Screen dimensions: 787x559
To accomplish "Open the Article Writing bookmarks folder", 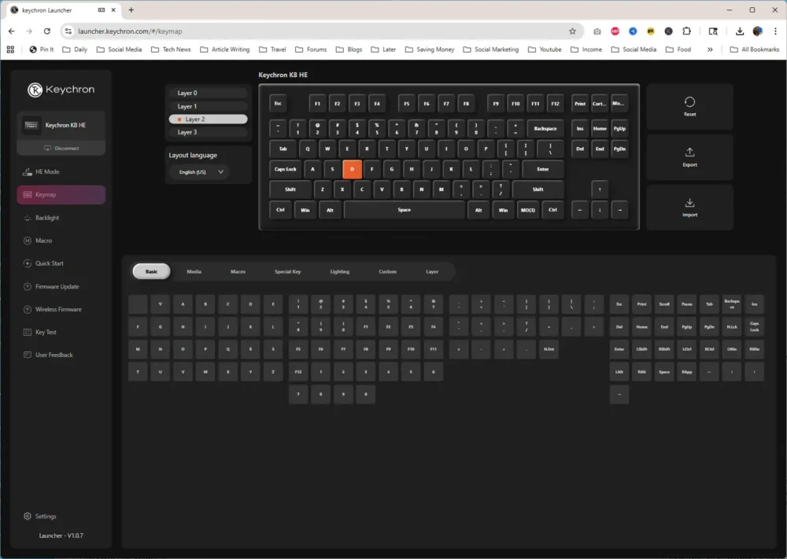I will (224, 49).
